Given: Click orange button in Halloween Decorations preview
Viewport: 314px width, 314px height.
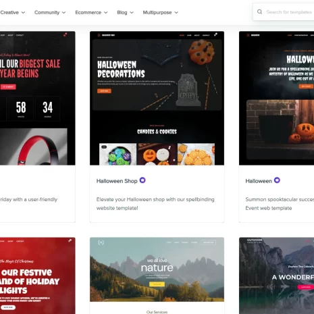Looking at the screenshot, I should [104, 91].
